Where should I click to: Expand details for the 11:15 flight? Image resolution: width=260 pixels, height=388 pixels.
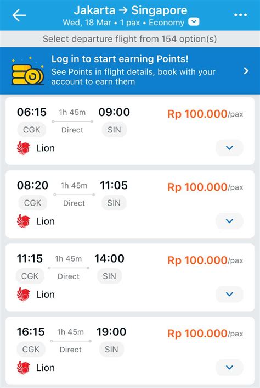229,294
